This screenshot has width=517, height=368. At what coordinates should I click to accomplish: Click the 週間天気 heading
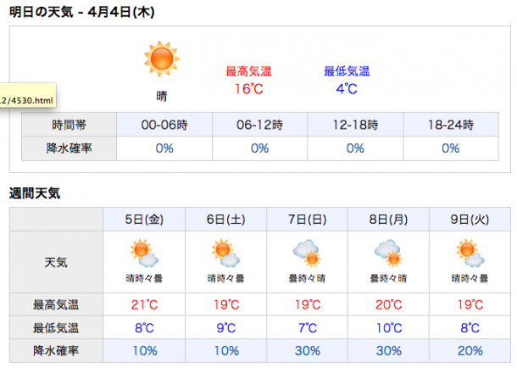point(35,193)
